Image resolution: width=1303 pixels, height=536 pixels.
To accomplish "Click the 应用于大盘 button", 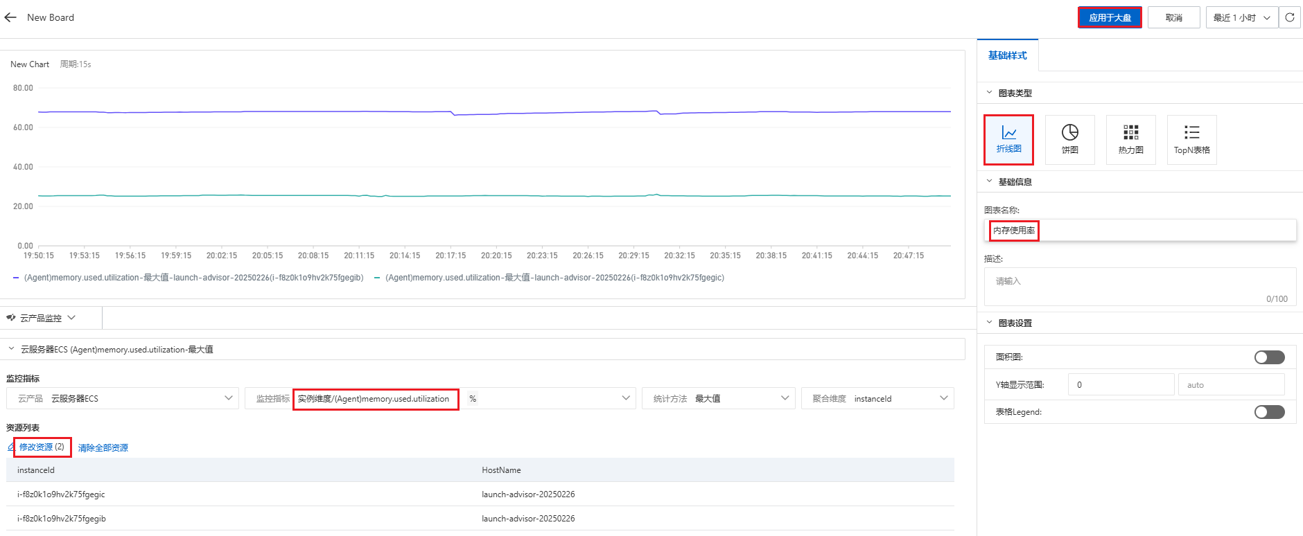I will tap(1110, 17).
